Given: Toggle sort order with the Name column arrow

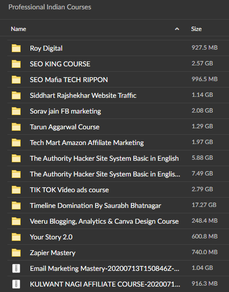Looking at the screenshot, I should pyautogui.click(x=177, y=29).
